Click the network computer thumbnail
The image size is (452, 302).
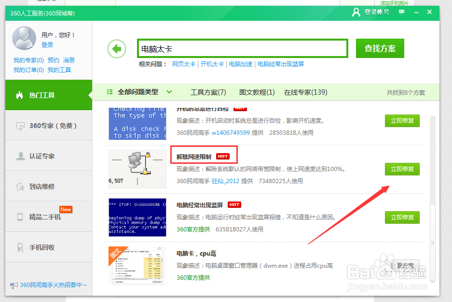tap(137, 169)
